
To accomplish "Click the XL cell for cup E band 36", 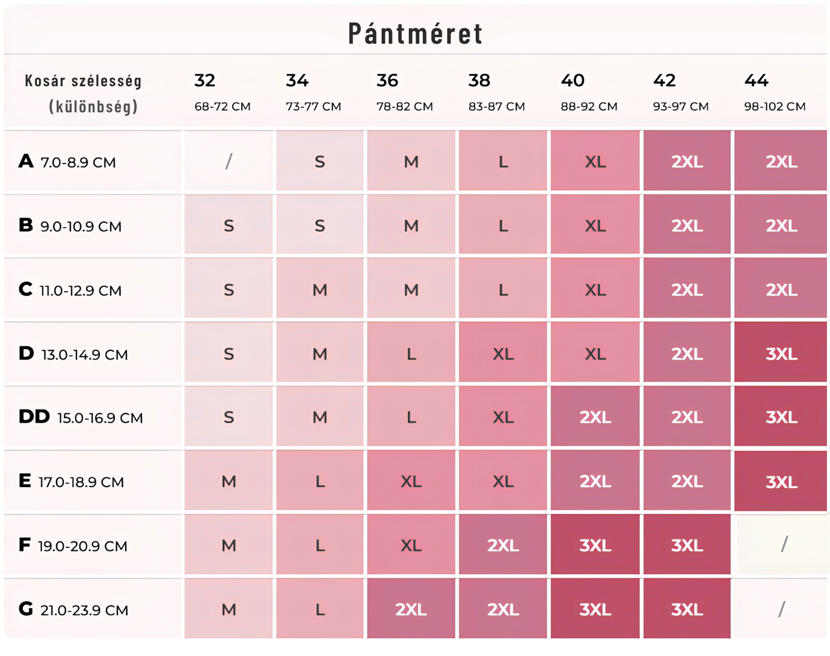I will 411,480.
